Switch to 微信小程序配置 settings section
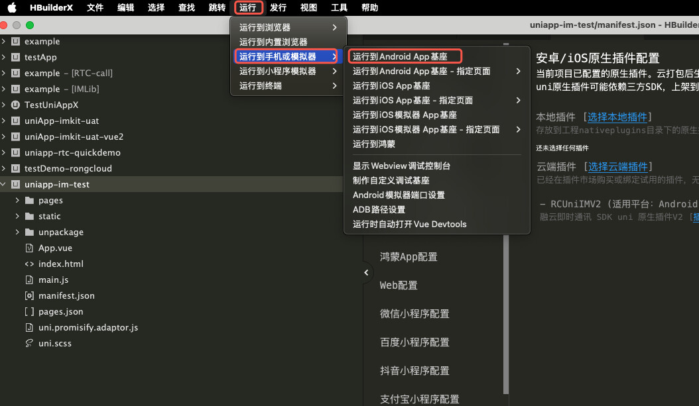The image size is (699, 406). pyautogui.click(x=414, y=314)
